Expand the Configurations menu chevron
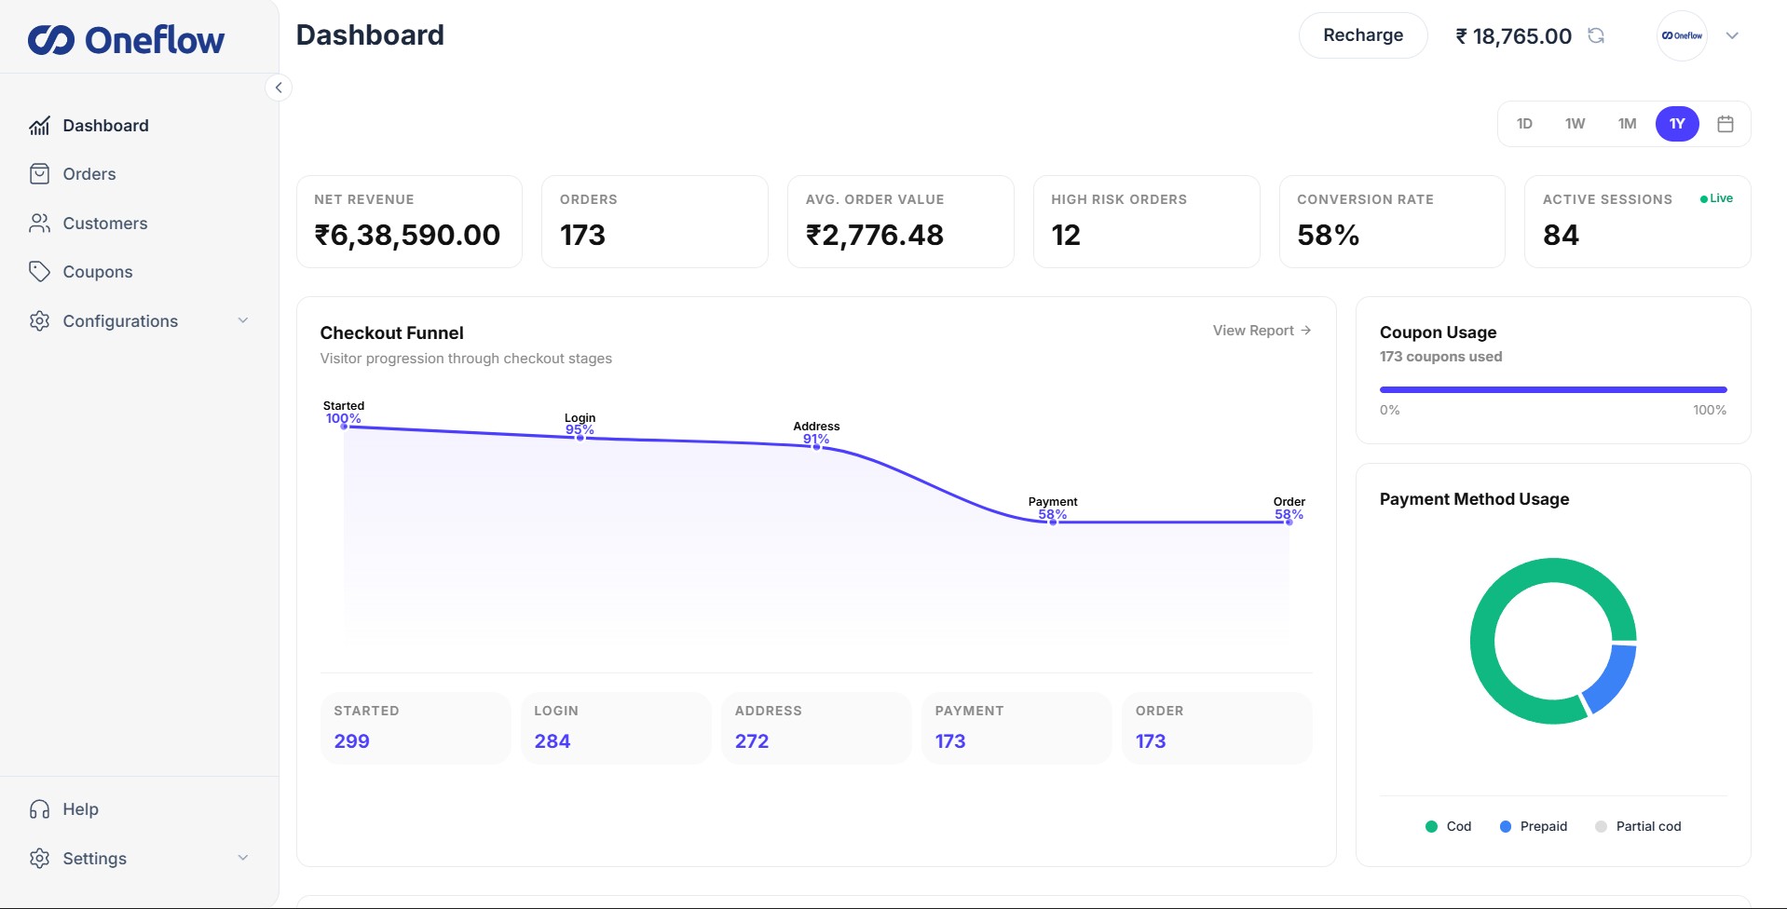Screen dimensions: 1787x909 pos(243,320)
